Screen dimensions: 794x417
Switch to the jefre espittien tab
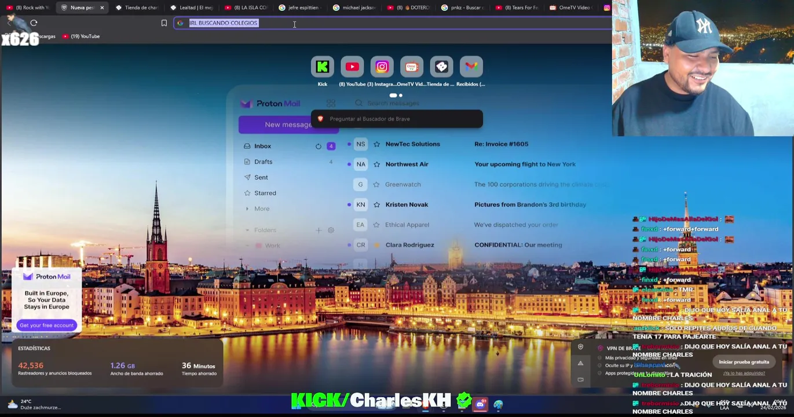301,8
